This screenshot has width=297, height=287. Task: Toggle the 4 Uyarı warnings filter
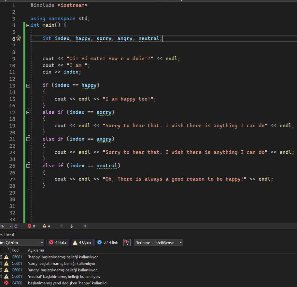click(82, 242)
